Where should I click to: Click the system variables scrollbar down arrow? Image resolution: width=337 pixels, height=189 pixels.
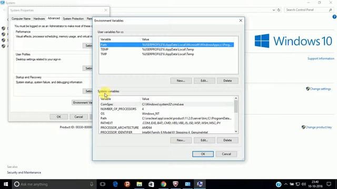[x=236, y=131]
